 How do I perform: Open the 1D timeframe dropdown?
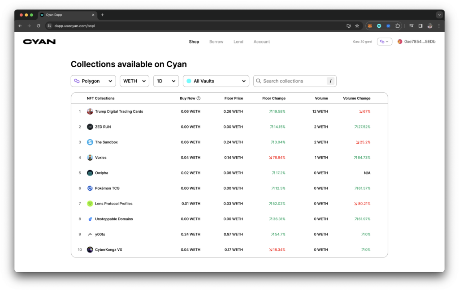point(166,81)
